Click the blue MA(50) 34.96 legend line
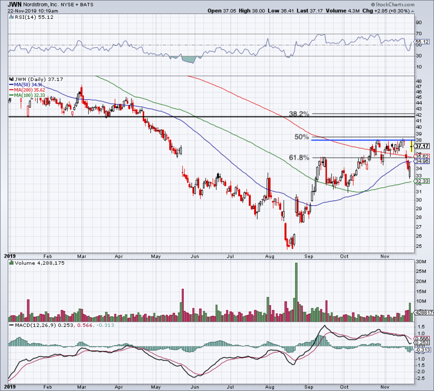Viewport: 434px width, 391px height. 26,85
